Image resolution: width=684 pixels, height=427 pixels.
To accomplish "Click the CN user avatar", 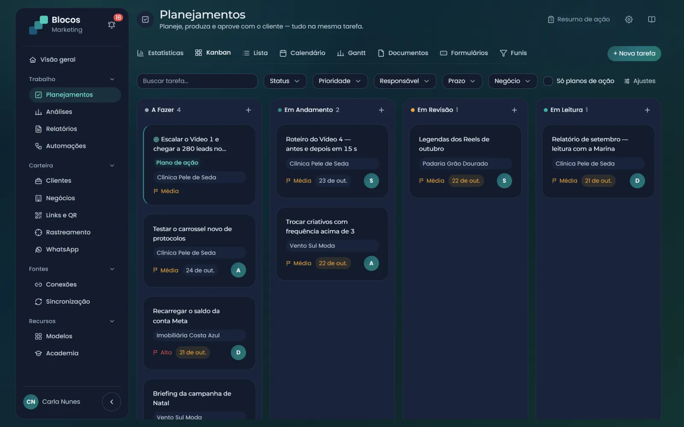I will click(31, 402).
